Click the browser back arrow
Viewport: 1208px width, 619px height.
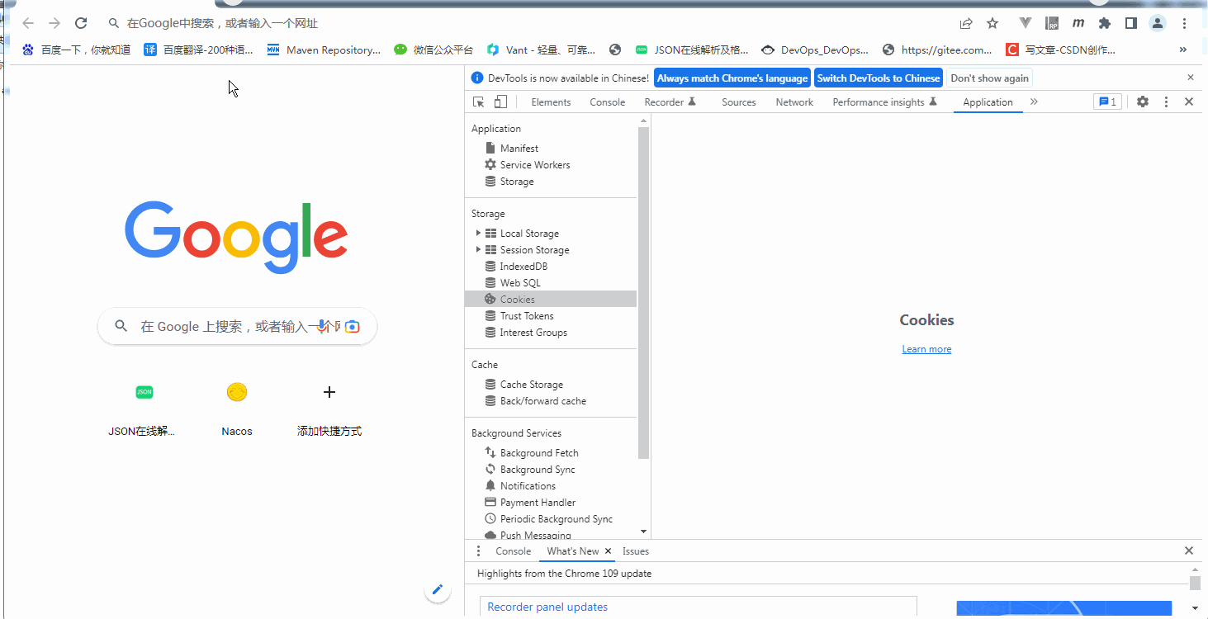click(28, 23)
